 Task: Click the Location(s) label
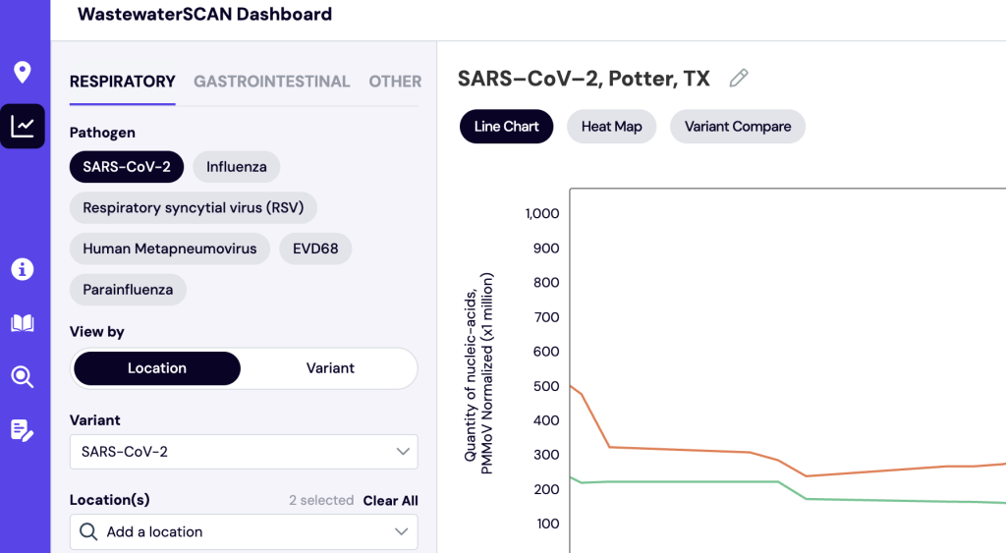109,500
